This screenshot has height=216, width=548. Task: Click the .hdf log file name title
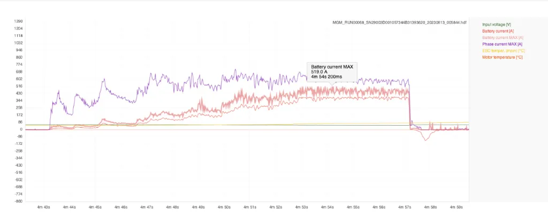(400, 23)
